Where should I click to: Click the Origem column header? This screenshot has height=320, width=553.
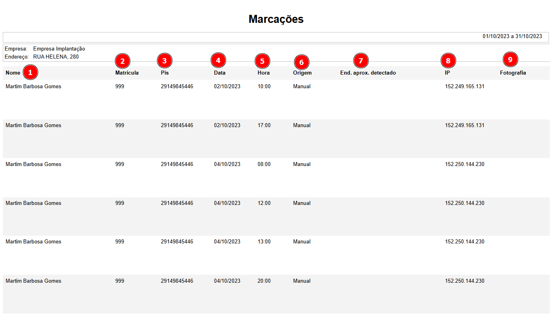302,73
